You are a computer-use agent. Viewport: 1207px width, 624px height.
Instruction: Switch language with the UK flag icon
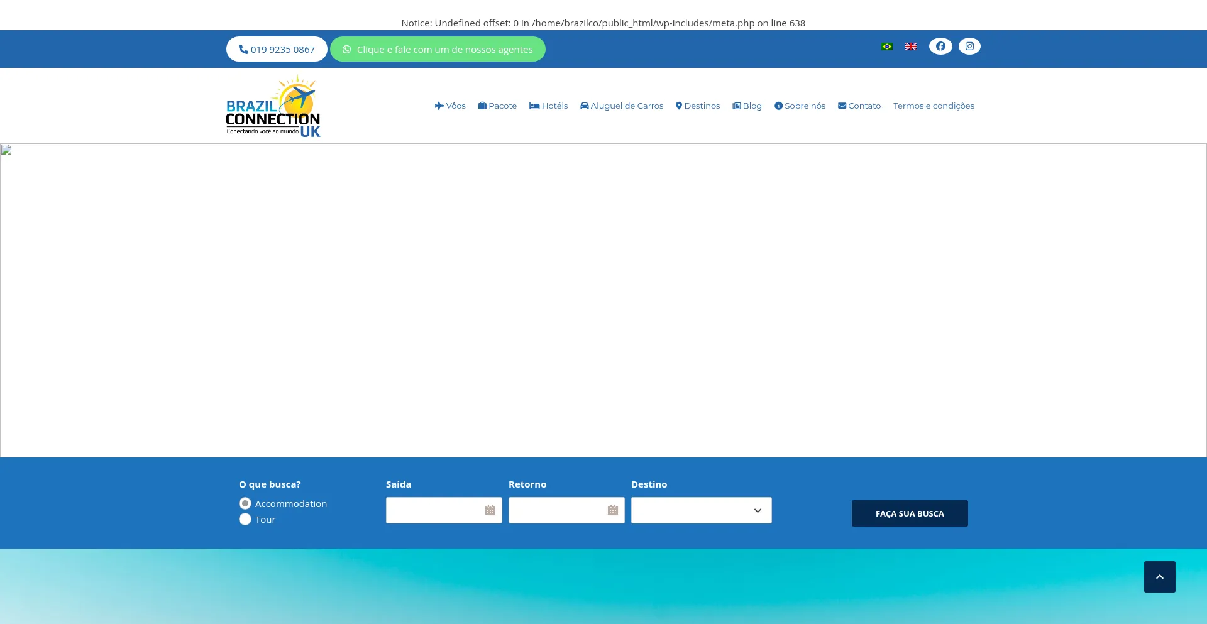[910, 46]
